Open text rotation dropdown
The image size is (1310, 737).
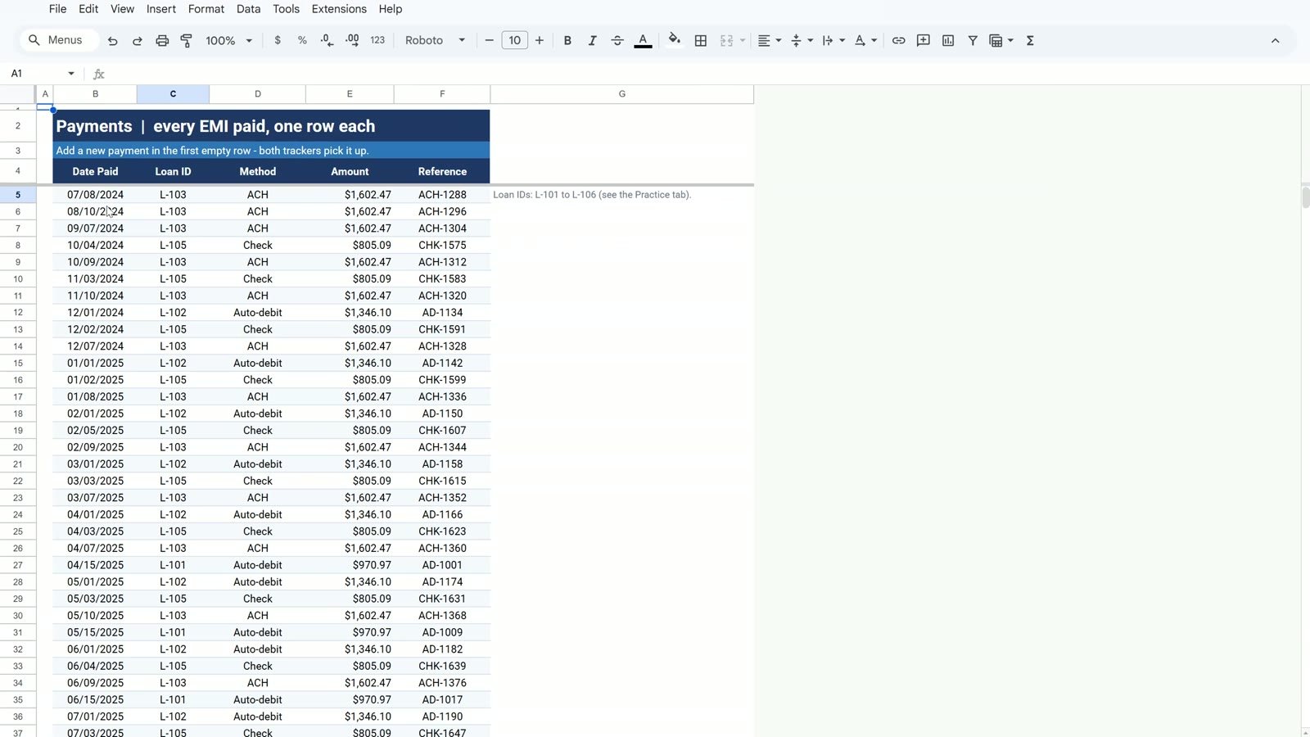tap(865, 40)
